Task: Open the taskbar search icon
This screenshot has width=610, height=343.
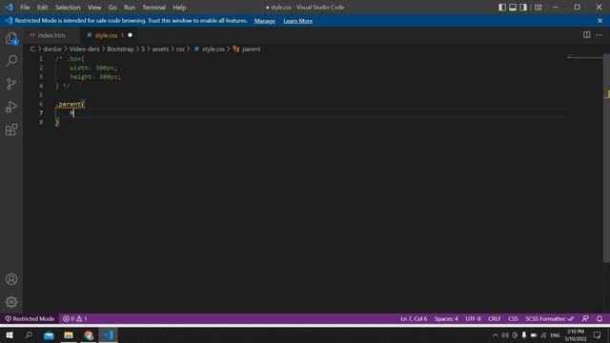Action: click(x=29, y=334)
